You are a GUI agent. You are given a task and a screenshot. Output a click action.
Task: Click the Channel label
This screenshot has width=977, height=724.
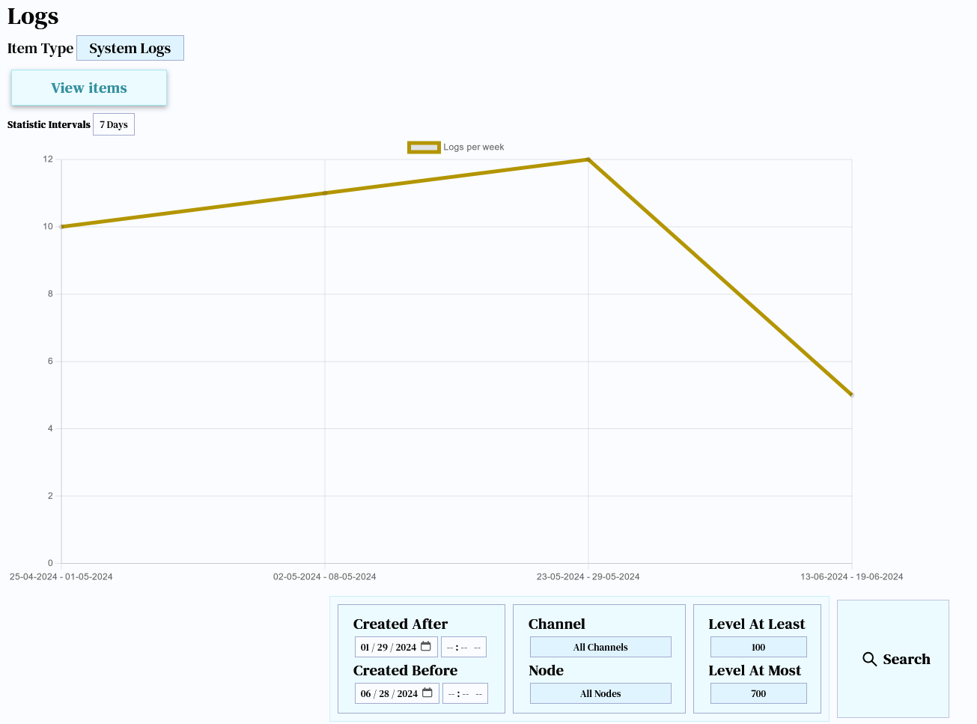[x=557, y=624]
